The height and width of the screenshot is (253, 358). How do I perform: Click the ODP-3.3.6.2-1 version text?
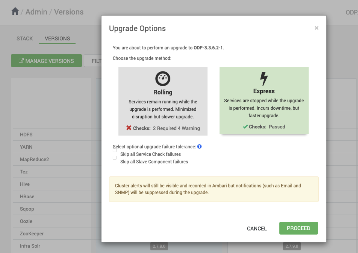pos(208,48)
